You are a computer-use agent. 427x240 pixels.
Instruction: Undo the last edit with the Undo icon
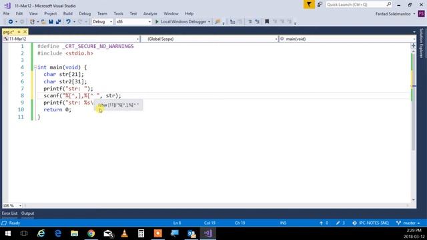68,21
